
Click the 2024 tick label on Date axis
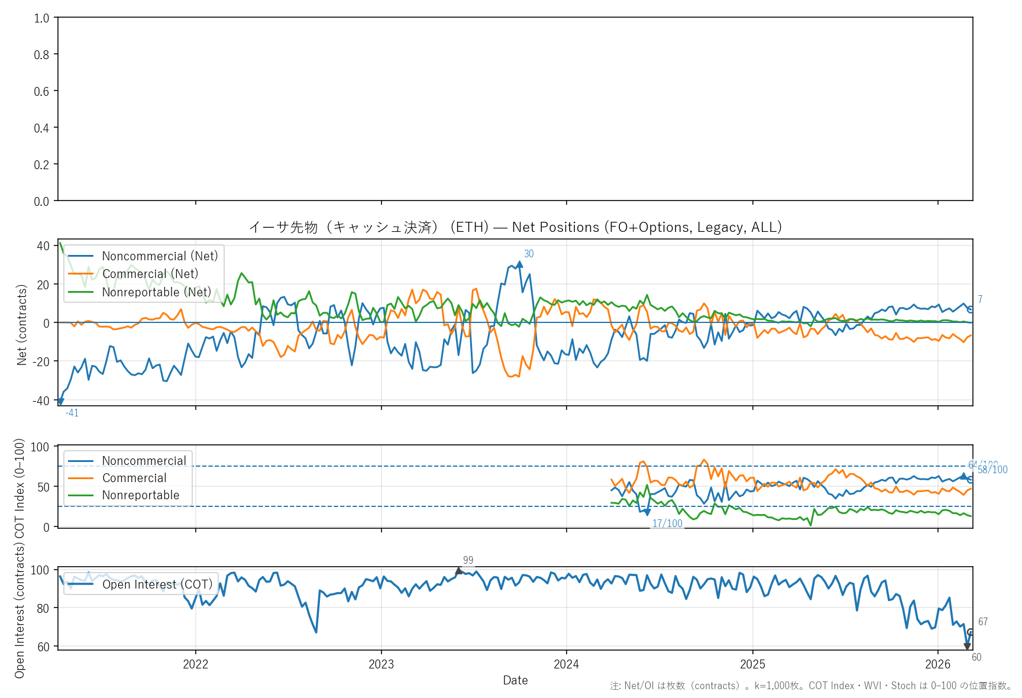[x=566, y=664]
